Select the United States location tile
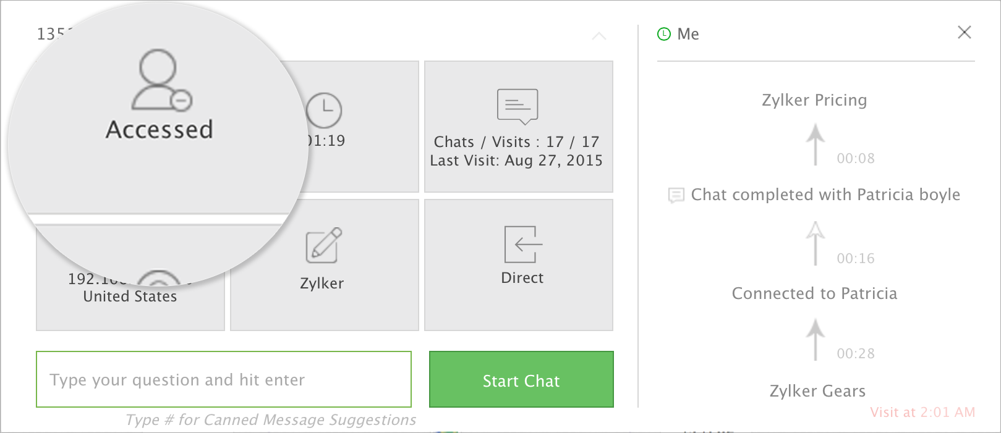Viewport: 1001px width, 433px height. [130, 297]
